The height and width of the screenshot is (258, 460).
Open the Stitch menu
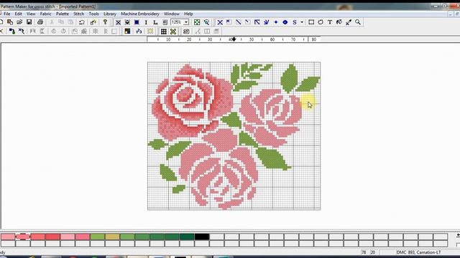(78, 14)
